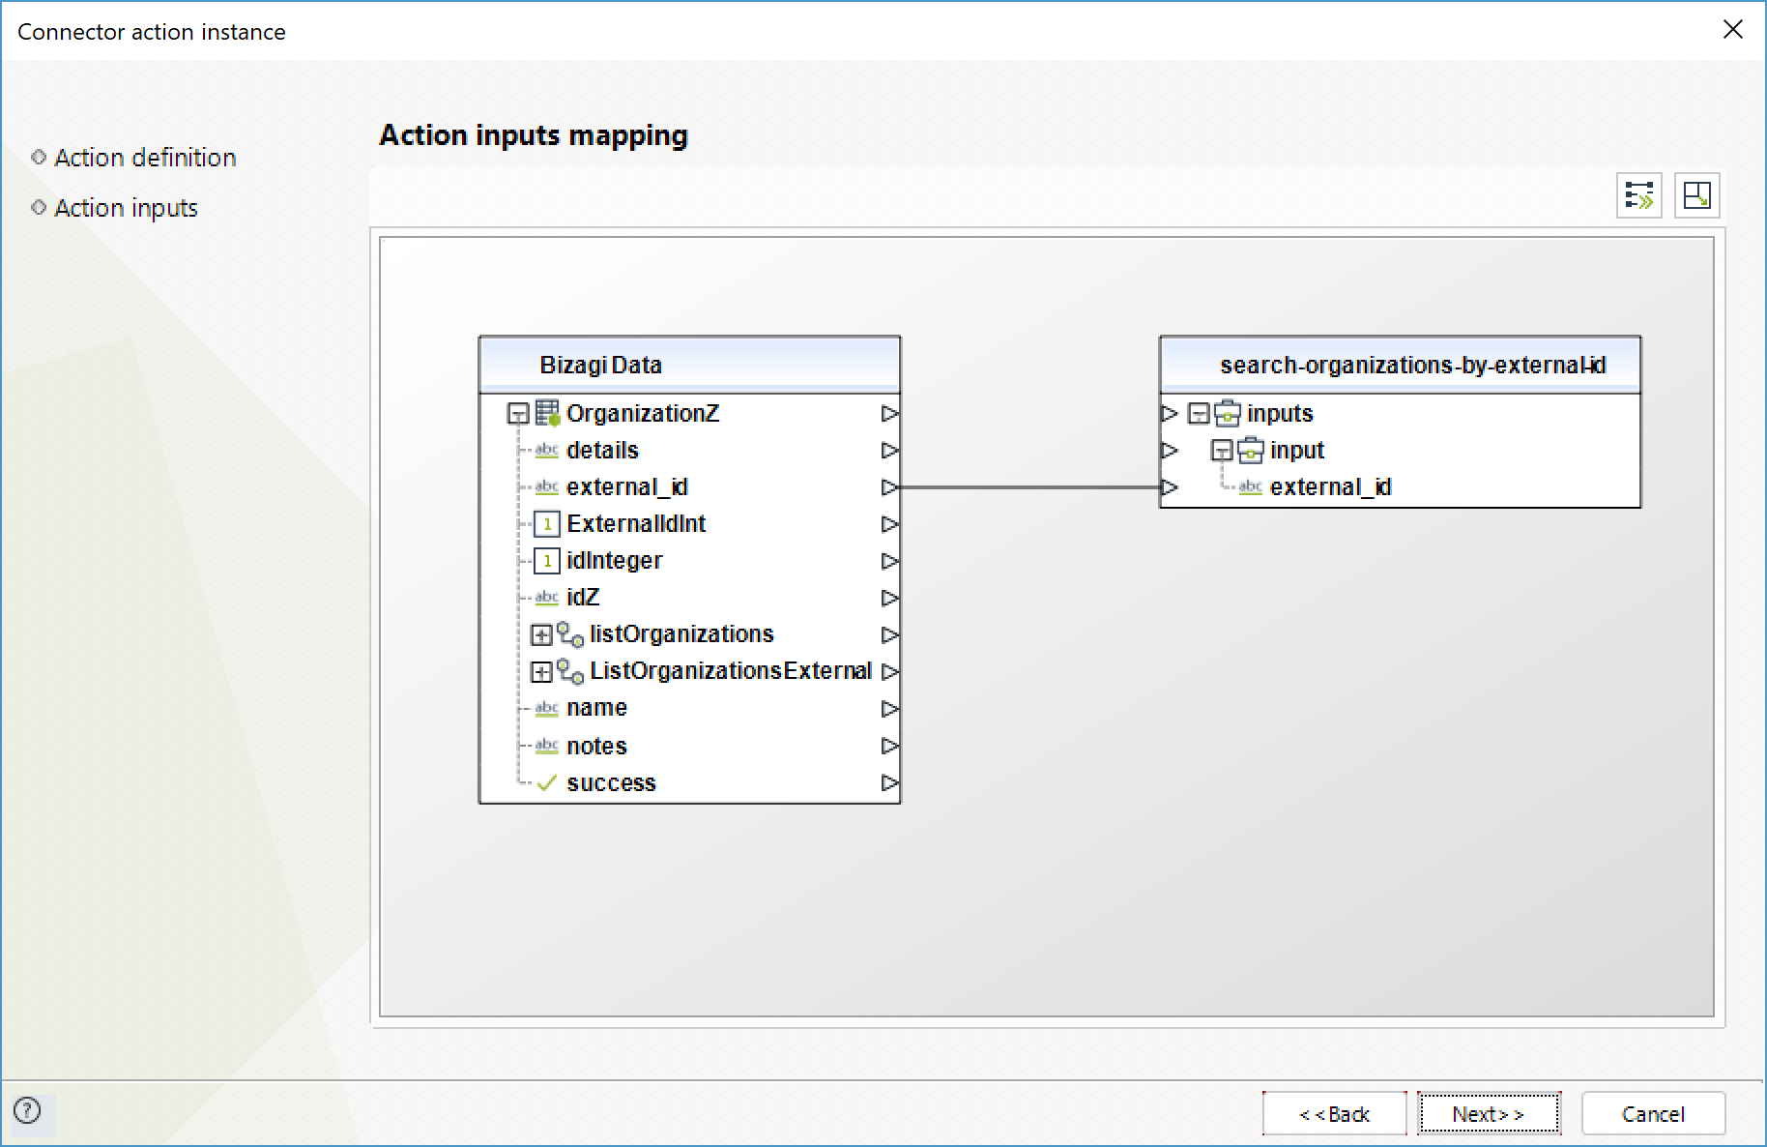
Task: Click the abc icon next to details
Action: (x=546, y=451)
